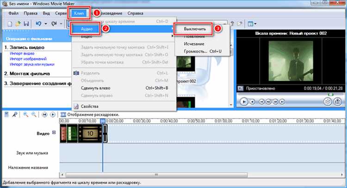The width and height of the screenshot is (347, 188).
Task: Click the horizontal timeline scrollbar thumb
Action: (156, 175)
